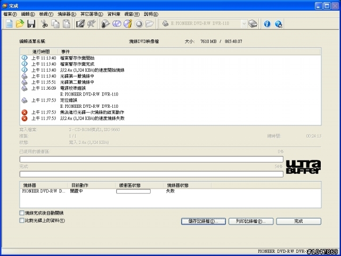
Task: Click the 儲存記錄檔(S)... button
Action: pos(204,221)
